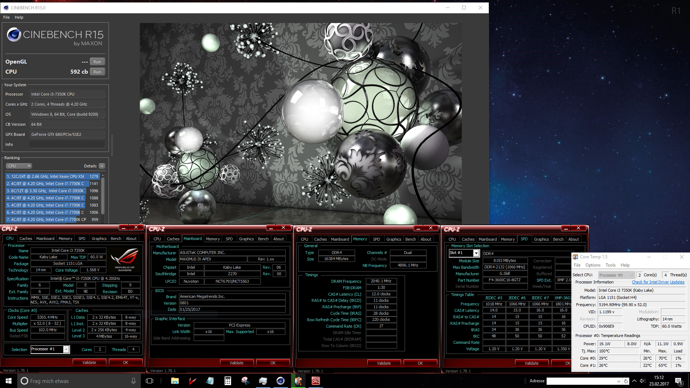
Task: Open the Bench tab in first CPU-Z window
Action: (116, 239)
